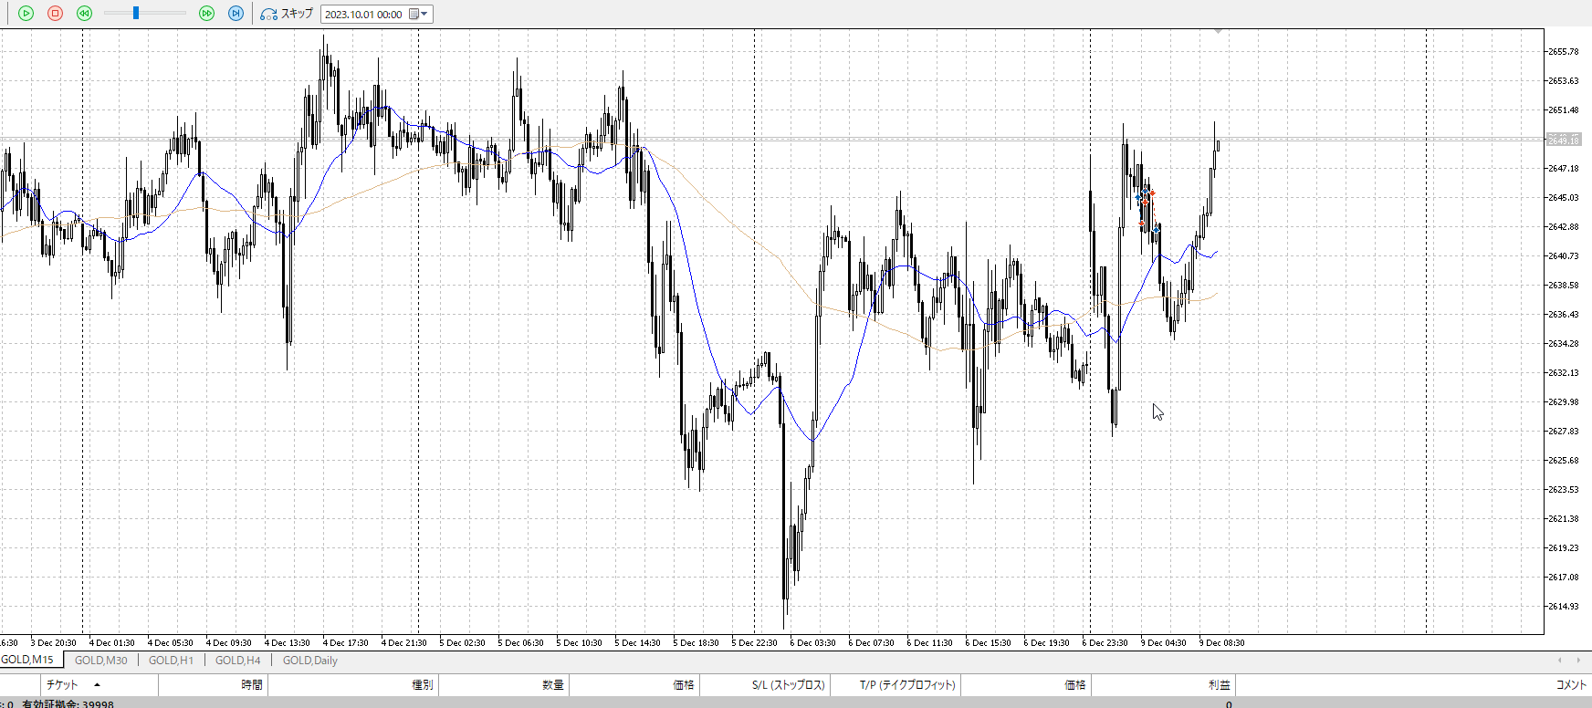The image size is (1592, 708).
Task: Click the 利益 (profit) column header
Action: 1219,684
